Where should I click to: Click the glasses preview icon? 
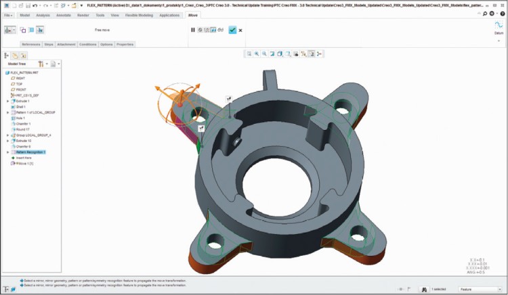[221, 30]
